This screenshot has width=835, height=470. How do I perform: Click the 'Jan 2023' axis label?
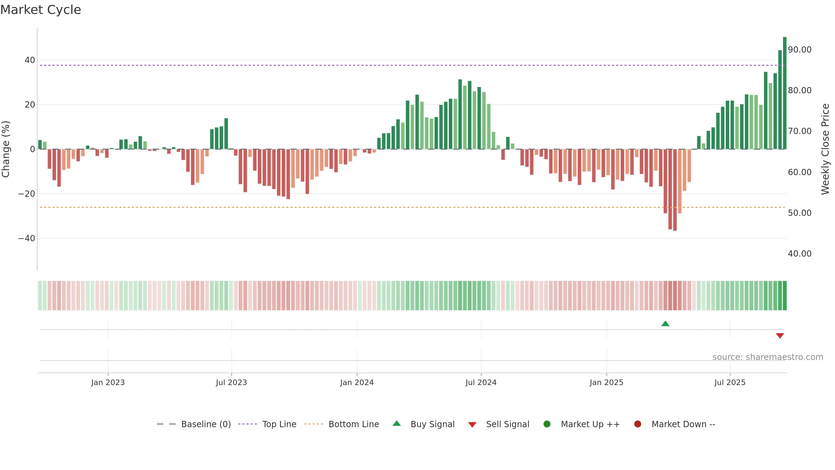click(x=108, y=382)
